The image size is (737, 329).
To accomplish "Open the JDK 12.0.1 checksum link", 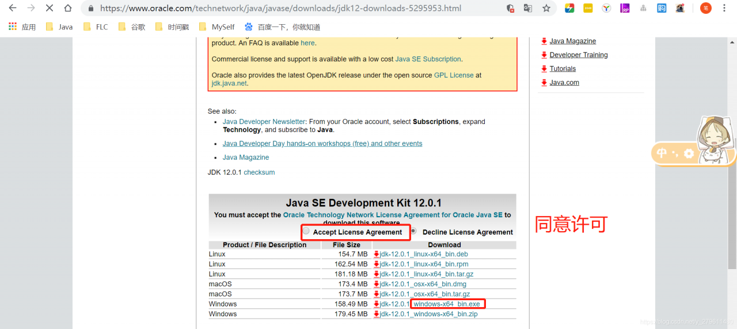I will (x=259, y=172).
